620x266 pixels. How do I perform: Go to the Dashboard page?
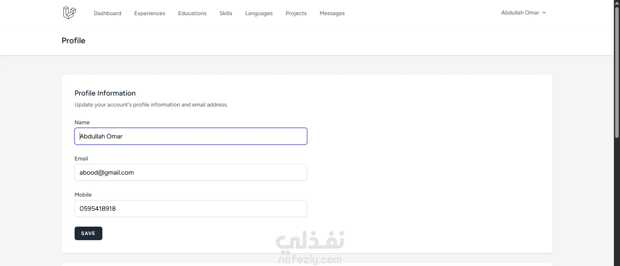click(x=108, y=13)
